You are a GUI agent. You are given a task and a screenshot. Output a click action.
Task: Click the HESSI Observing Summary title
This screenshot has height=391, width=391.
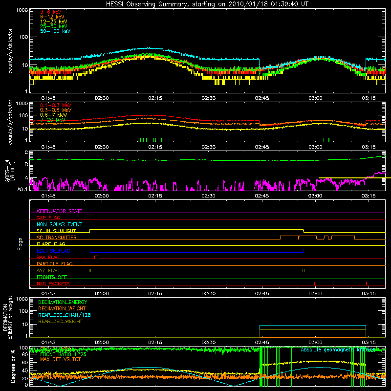coord(207,4)
